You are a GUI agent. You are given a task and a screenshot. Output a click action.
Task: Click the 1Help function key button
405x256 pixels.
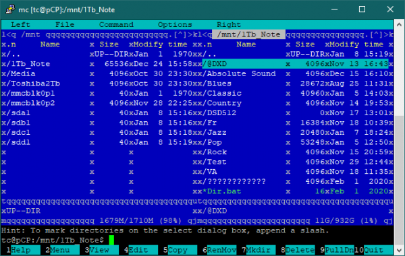tap(23, 250)
